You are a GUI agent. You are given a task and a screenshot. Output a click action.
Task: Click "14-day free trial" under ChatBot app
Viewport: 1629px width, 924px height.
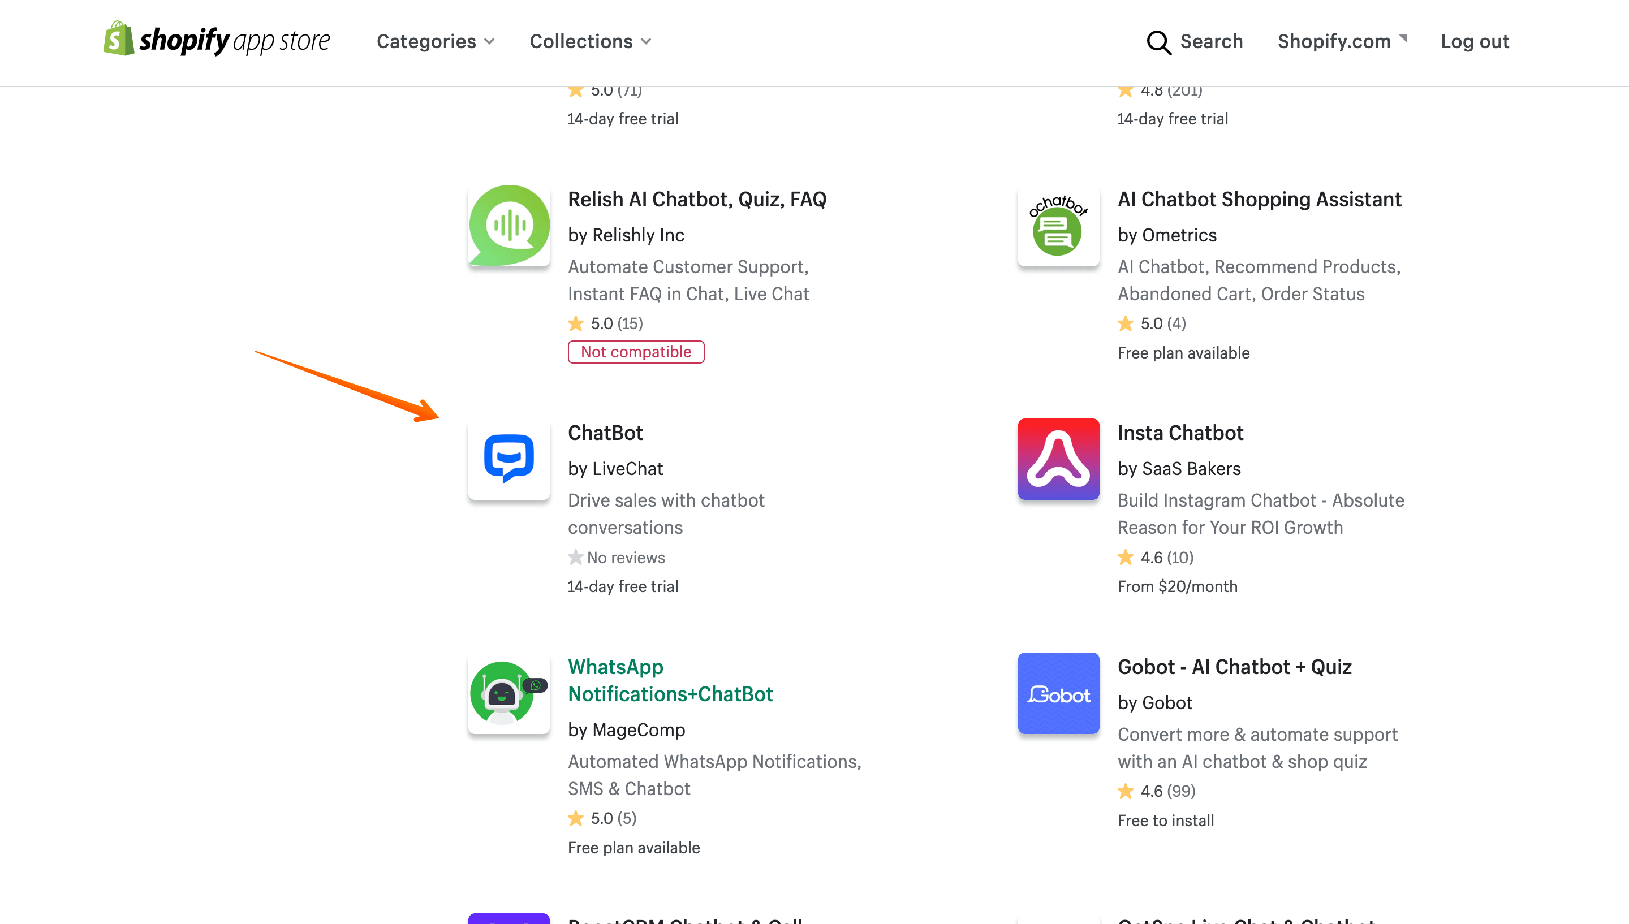[x=623, y=586]
